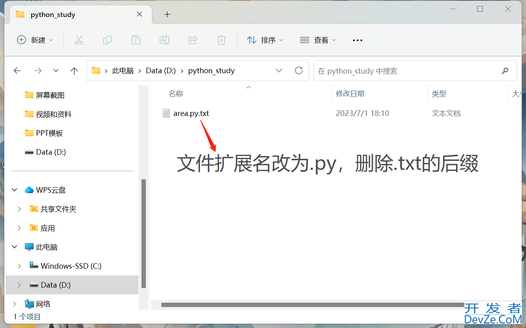Open the 视频和资料 folder in sidebar
526x328 pixels.
(48, 114)
